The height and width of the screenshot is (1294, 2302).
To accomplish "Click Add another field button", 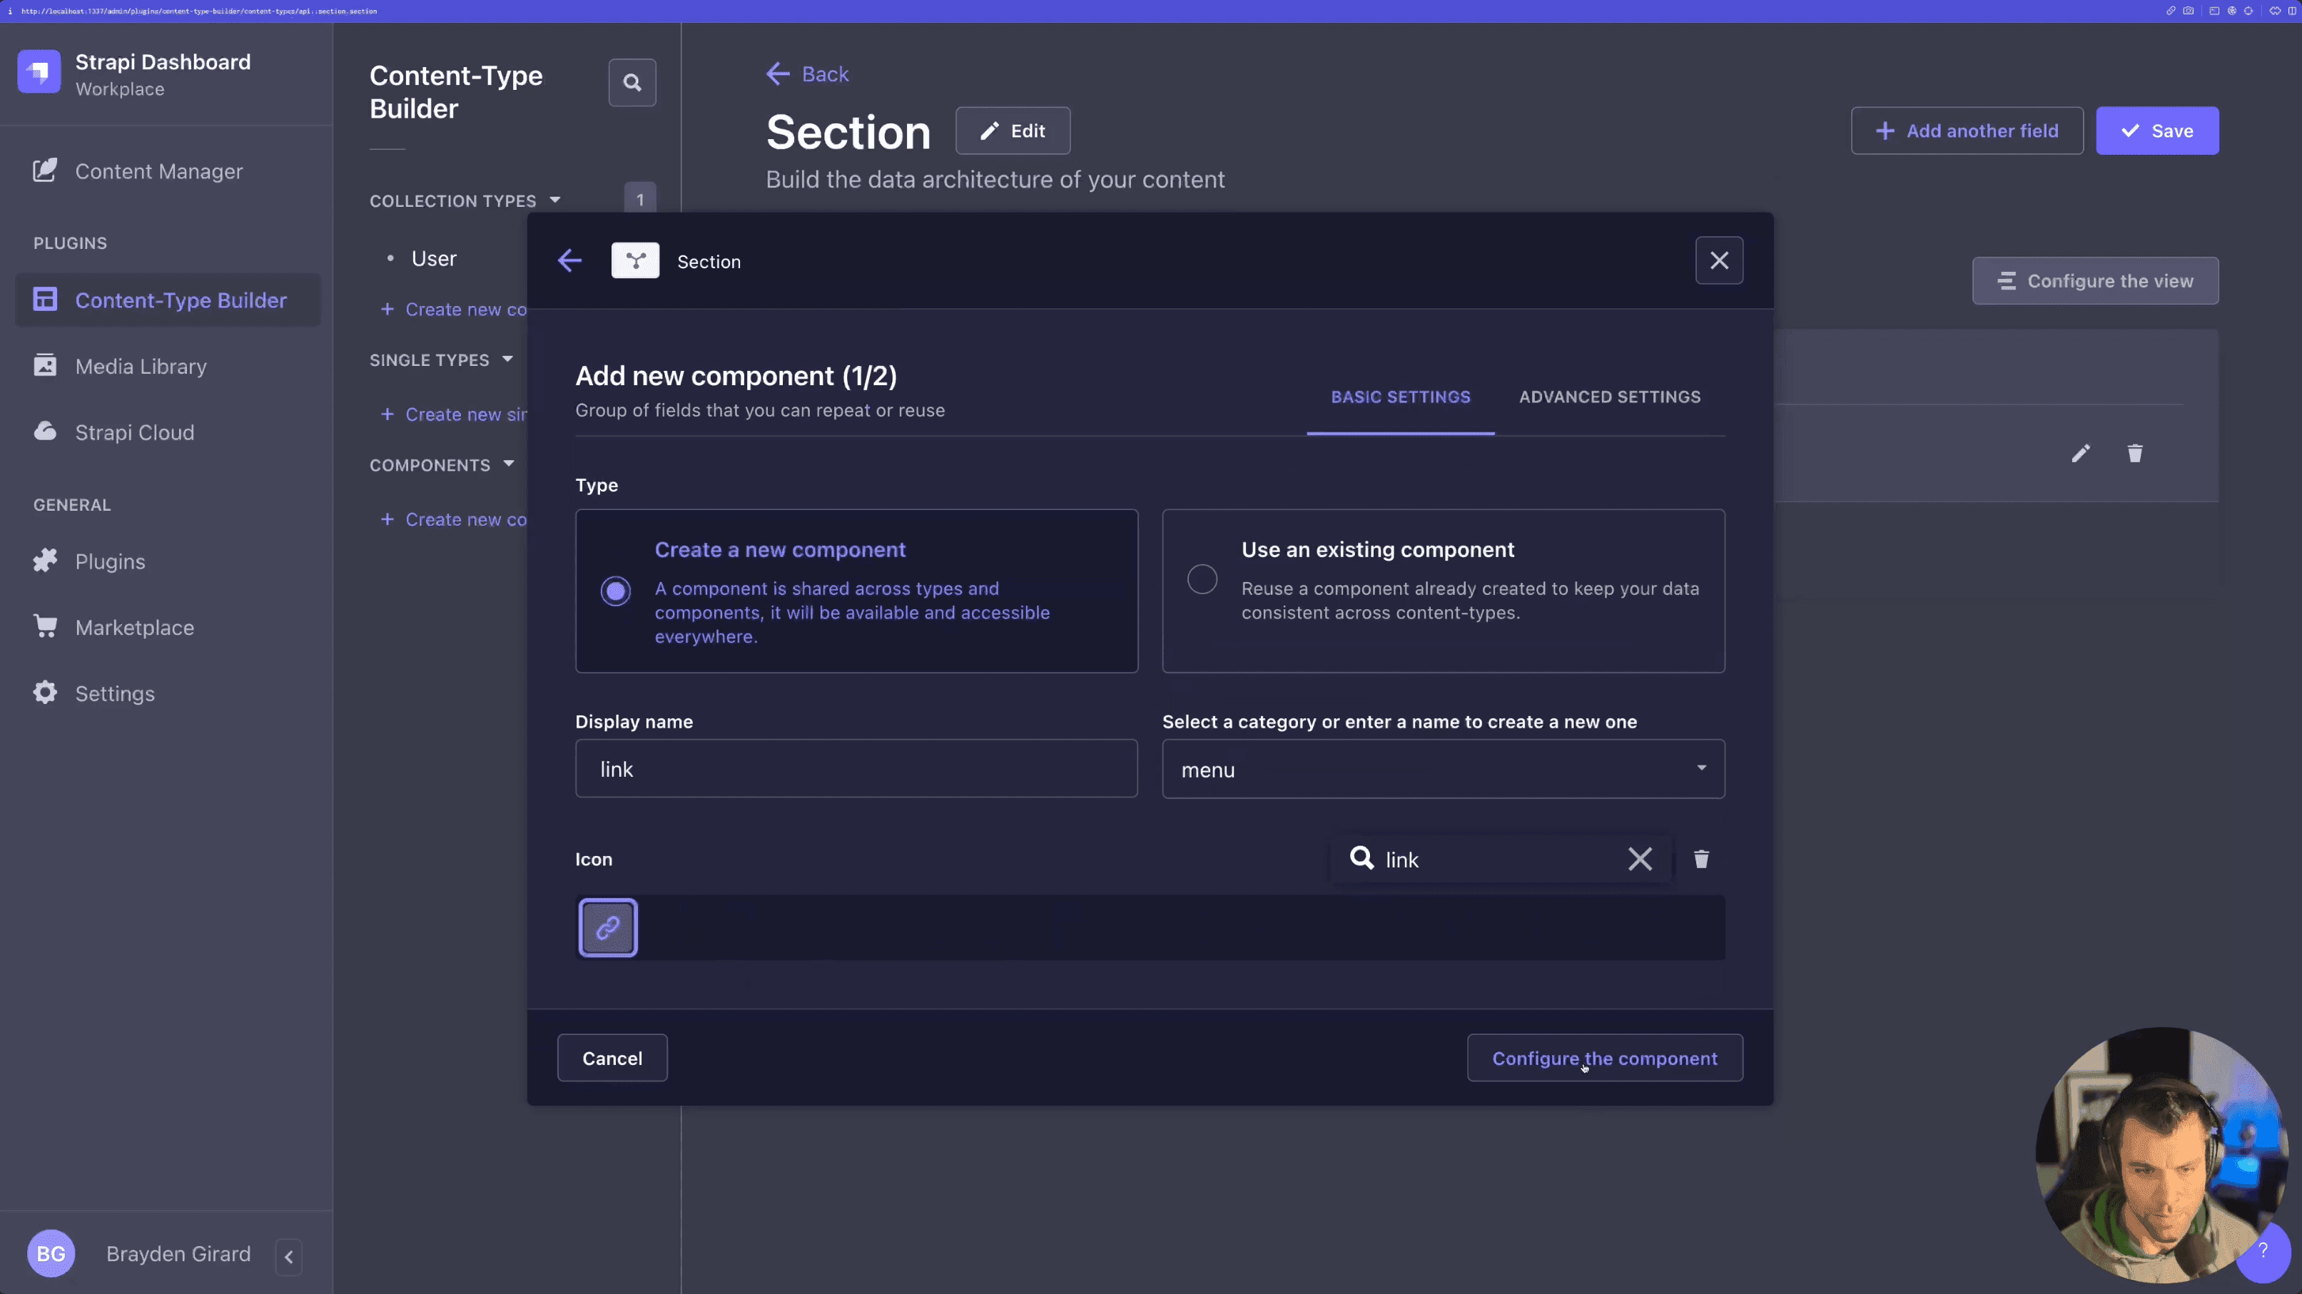I will point(1966,131).
